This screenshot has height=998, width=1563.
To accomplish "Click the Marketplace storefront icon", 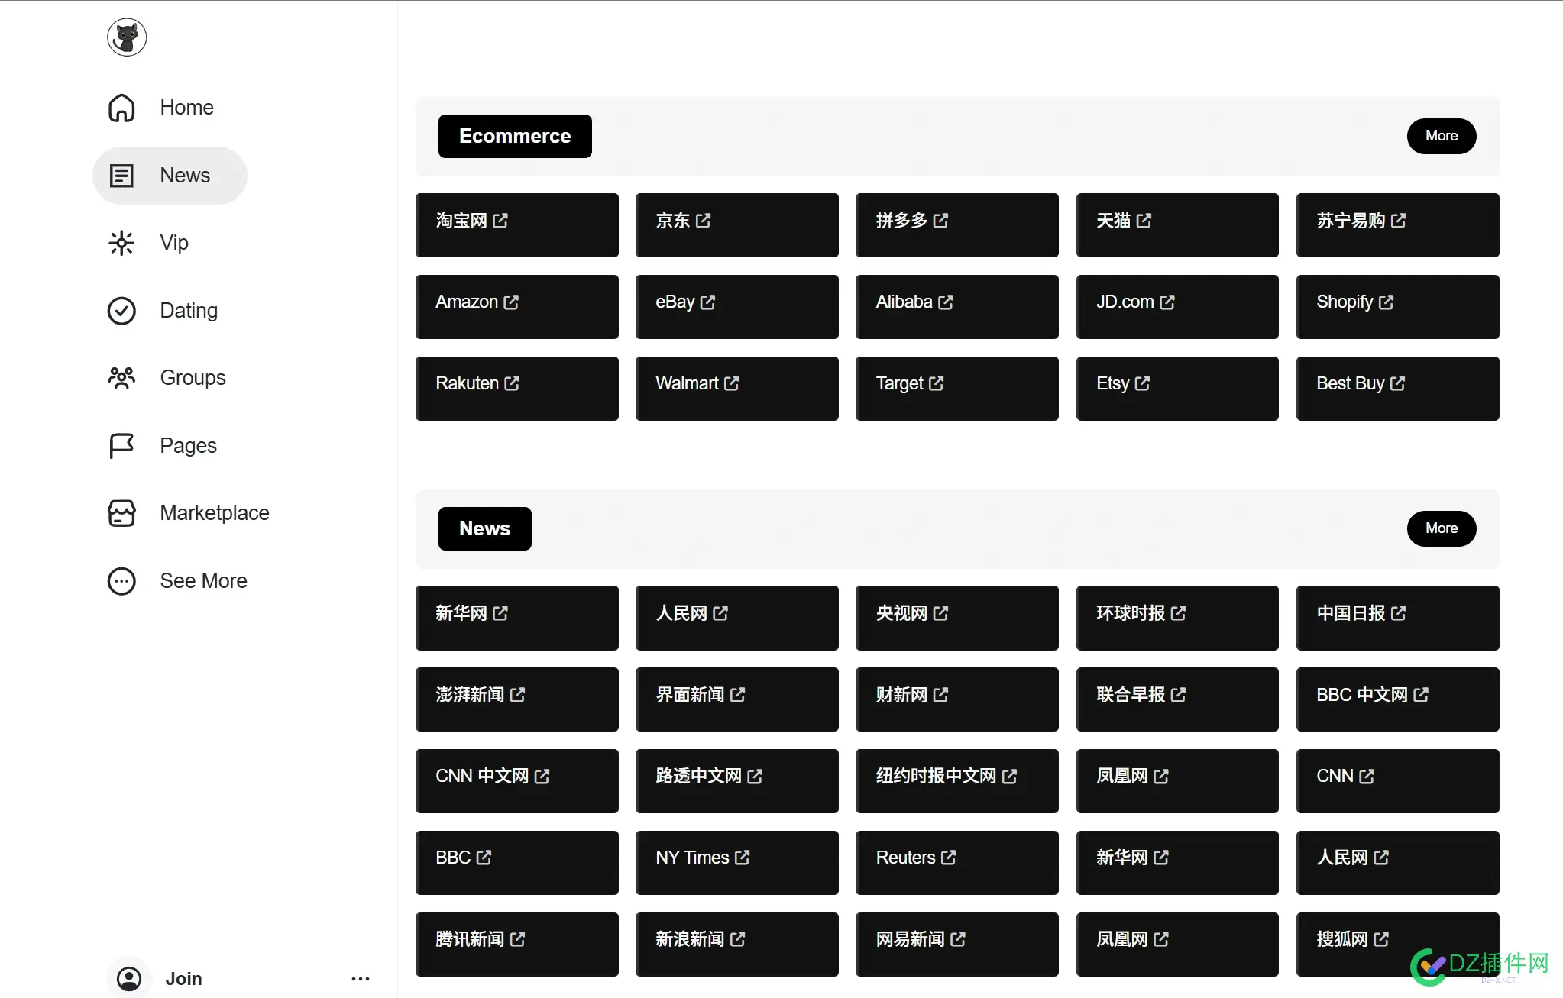I will pyautogui.click(x=121, y=513).
